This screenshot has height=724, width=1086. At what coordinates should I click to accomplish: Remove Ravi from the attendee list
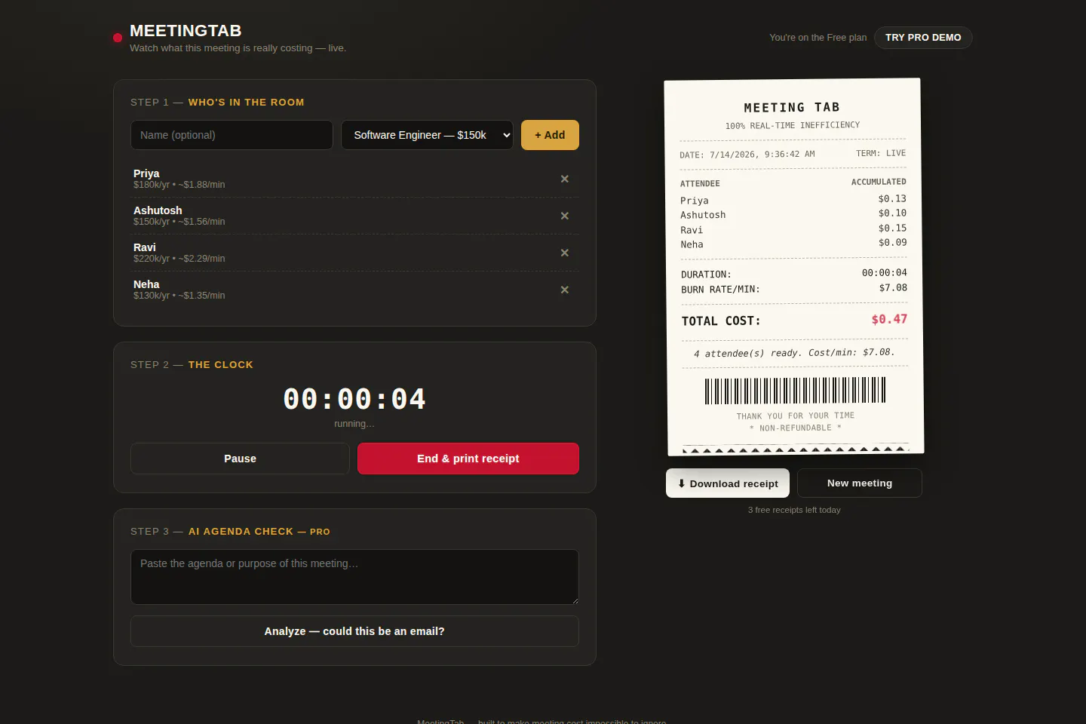[564, 253]
